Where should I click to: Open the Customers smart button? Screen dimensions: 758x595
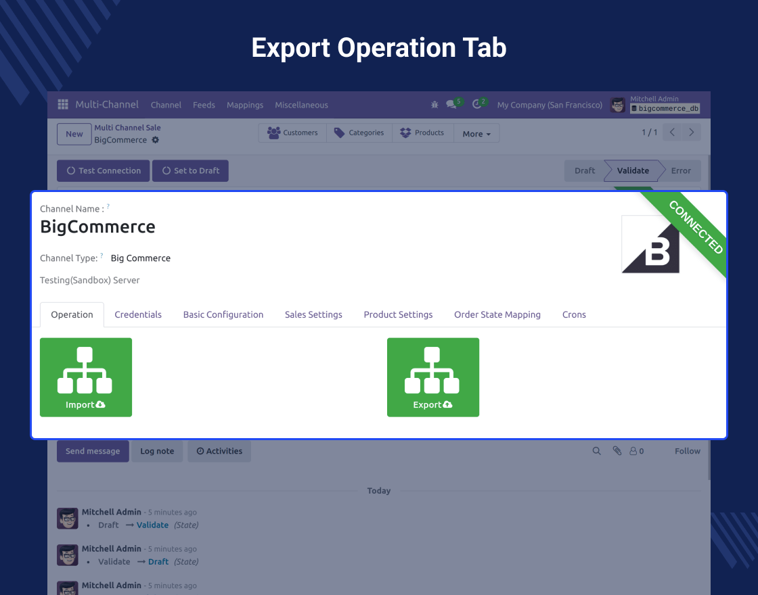(292, 133)
